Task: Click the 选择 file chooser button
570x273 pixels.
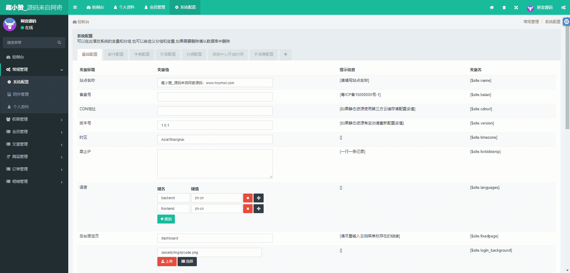Action: [187, 261]
